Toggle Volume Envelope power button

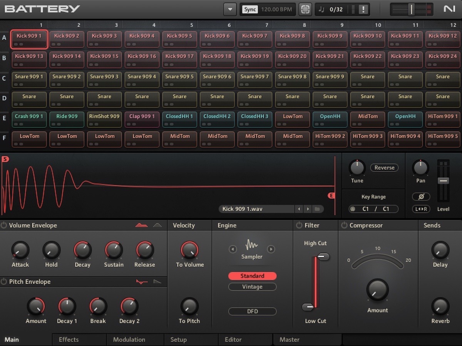pyautogui.click(x=4, y=225)
